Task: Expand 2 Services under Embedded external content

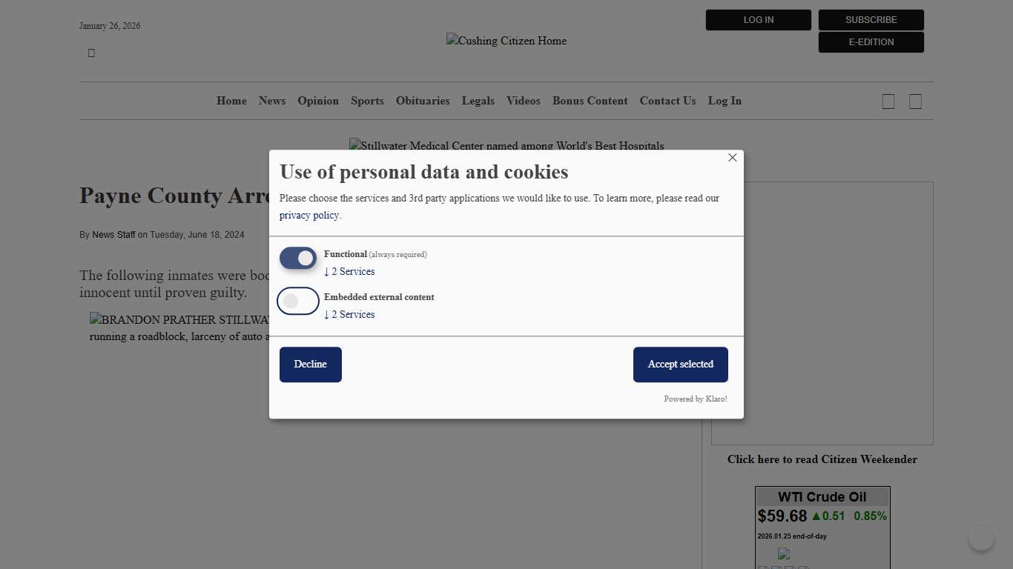Action: 349,314
